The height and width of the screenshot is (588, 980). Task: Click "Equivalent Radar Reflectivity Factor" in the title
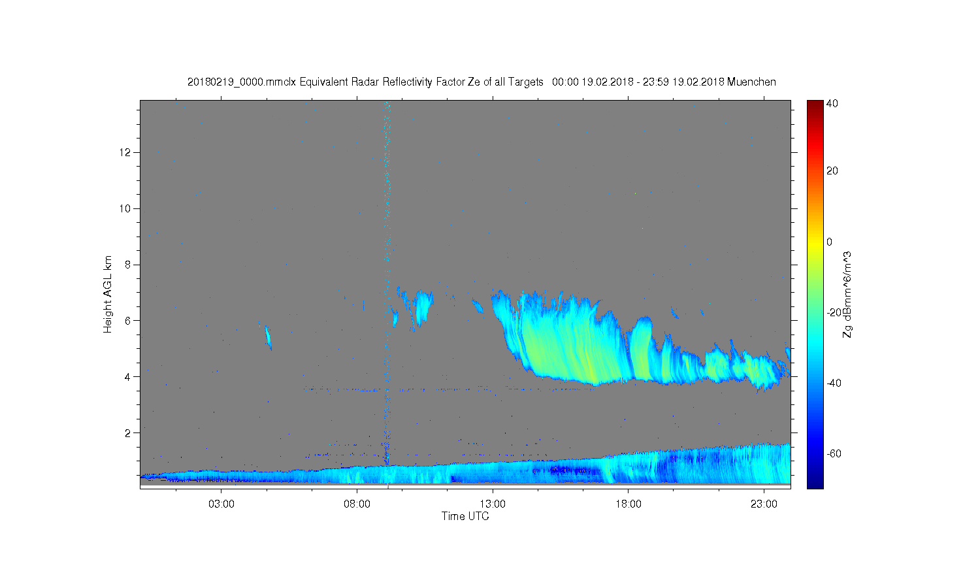[x=382, y=82]
